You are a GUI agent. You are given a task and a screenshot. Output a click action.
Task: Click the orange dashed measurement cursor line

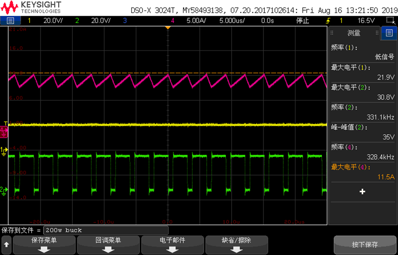pos(168,73)
